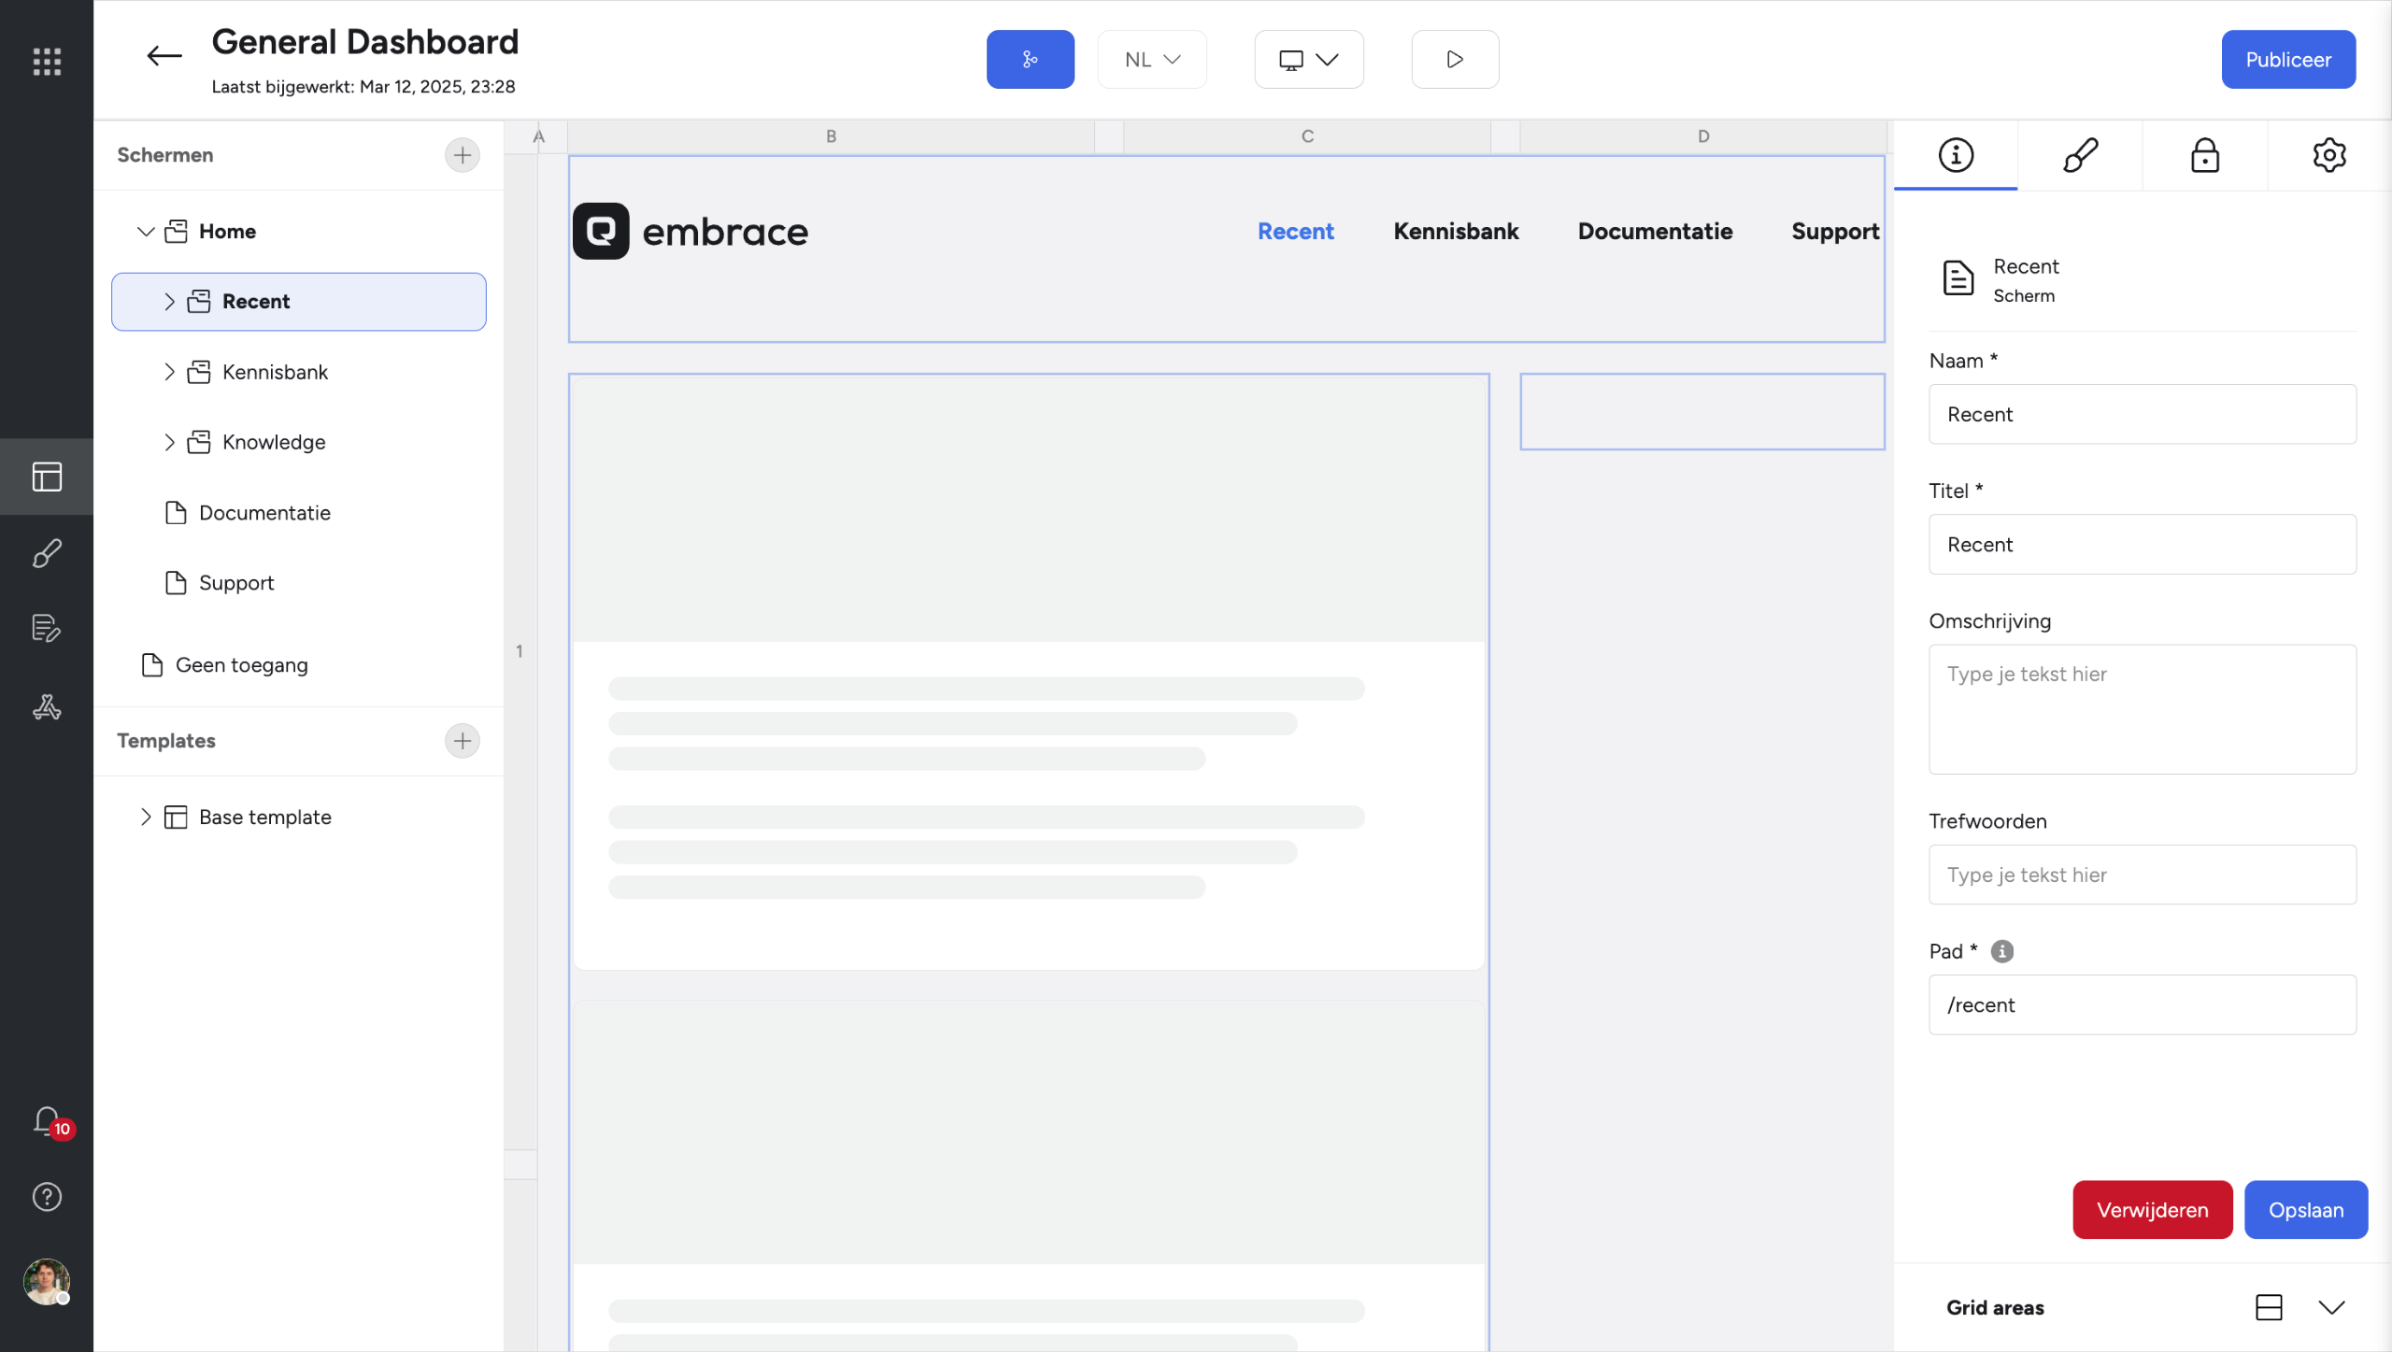
Task: Click the Omschrijving text area
Action: pyautogui.click(x=2143, y=709)
